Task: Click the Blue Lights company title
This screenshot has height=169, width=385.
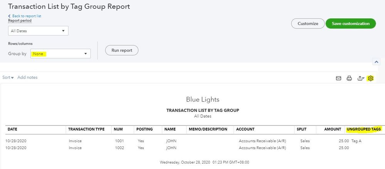Action: 202,99
